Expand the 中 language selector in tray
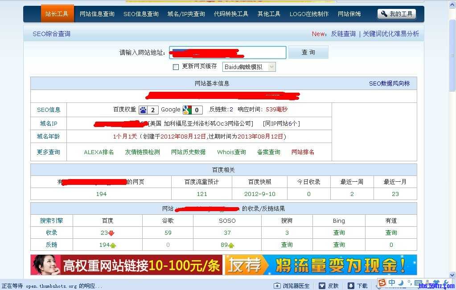 pyautogui.click(x=391, y=282)
